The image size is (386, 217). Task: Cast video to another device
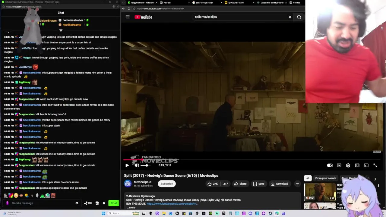pyautogui.click(x=366, y=165)
